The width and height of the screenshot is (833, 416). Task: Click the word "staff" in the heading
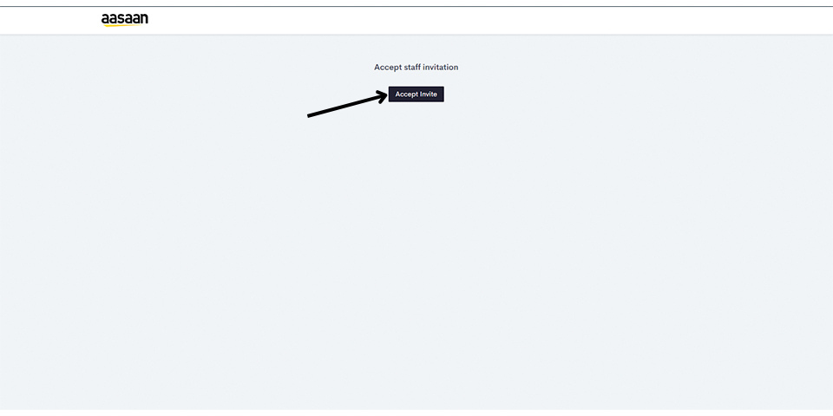(411, 68)
